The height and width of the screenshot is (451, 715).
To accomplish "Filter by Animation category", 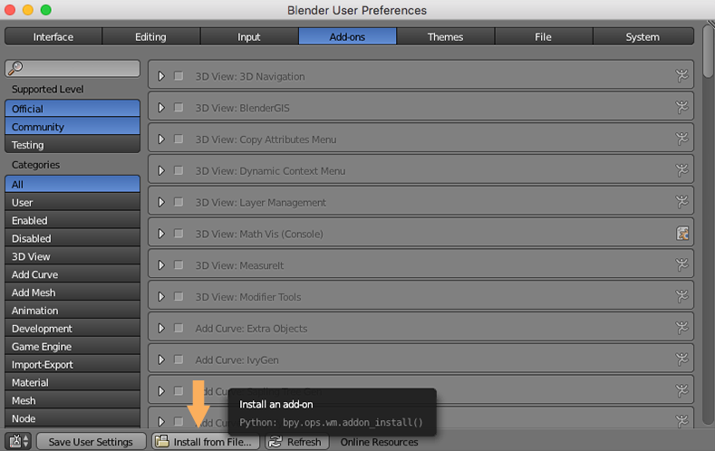I will coord(72,311).
